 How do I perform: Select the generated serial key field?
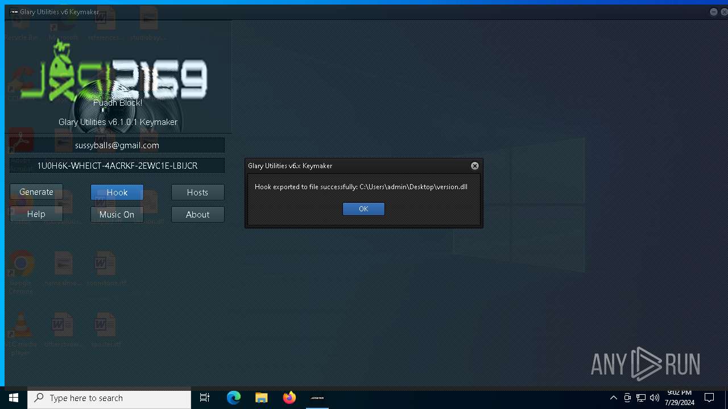117,166
